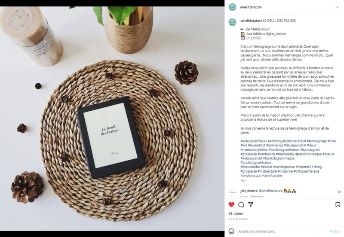The image size is (344, 237).
Task: Share the post using the paper plane icon
Action: click(251, 204)
